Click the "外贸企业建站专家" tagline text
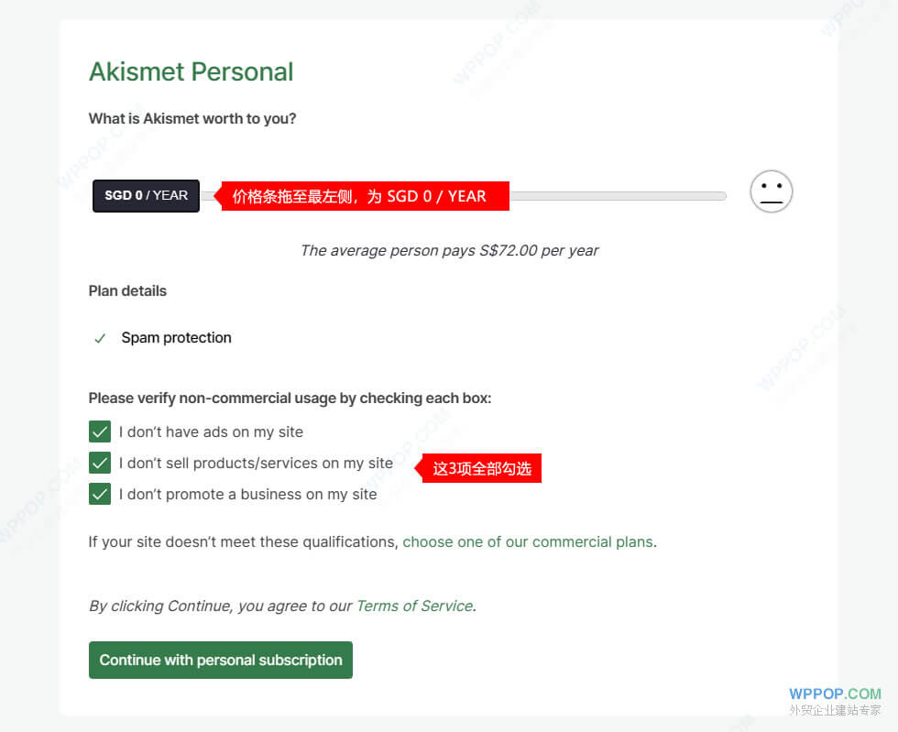The height and width of the screenshot is (732, 898). click(x=835, y=710)
